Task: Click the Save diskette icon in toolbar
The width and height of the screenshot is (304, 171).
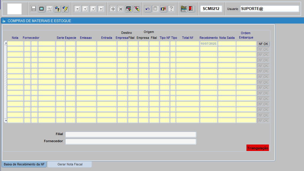Action: (34, 9)
